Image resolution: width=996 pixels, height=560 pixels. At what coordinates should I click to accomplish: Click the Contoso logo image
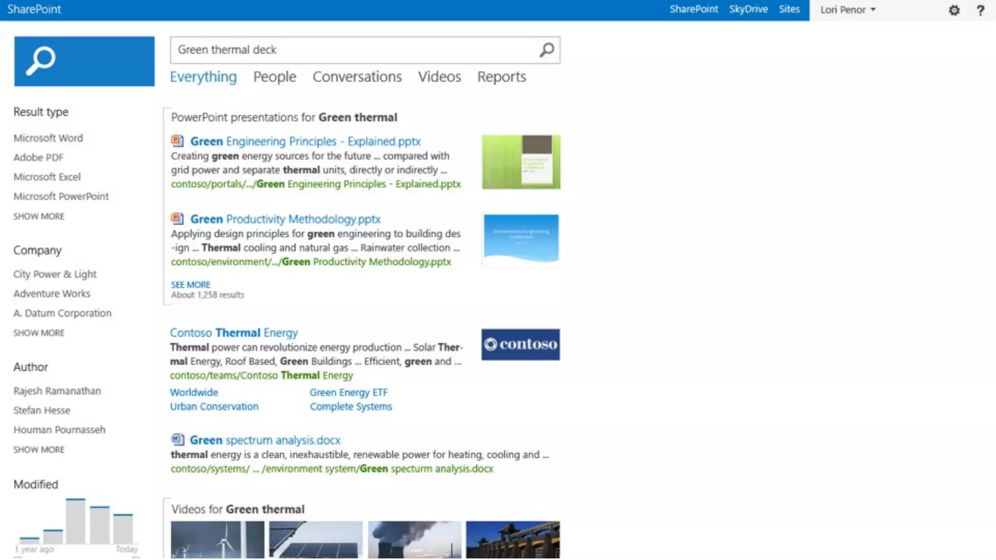[x=520, y=344]
